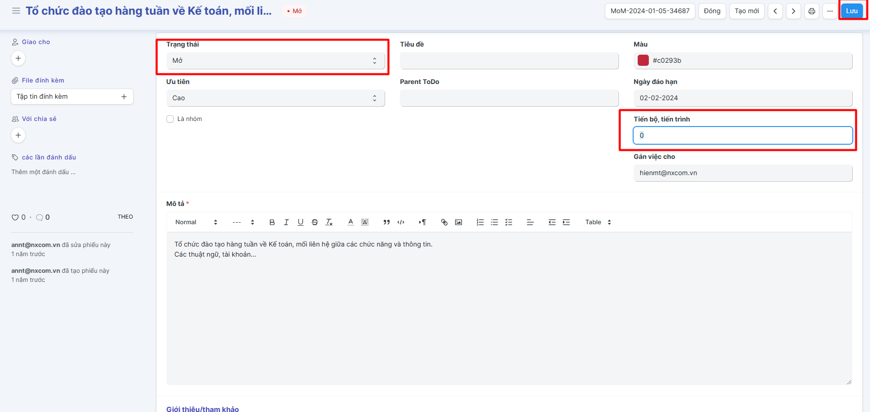
Task: Expand the Normal text style dropdown
Action: pyautogui.click(x=196, y=222)
